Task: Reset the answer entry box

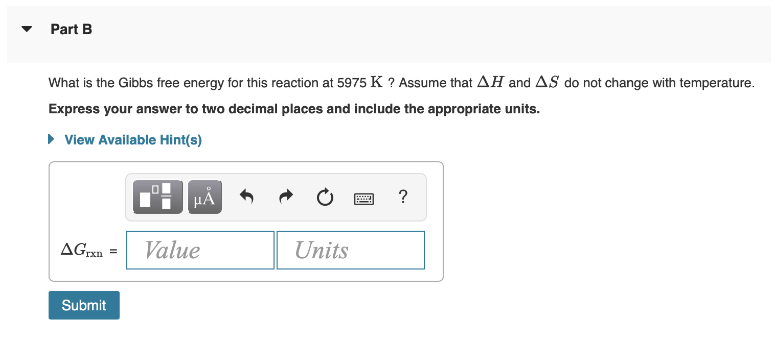Action: 325,197
